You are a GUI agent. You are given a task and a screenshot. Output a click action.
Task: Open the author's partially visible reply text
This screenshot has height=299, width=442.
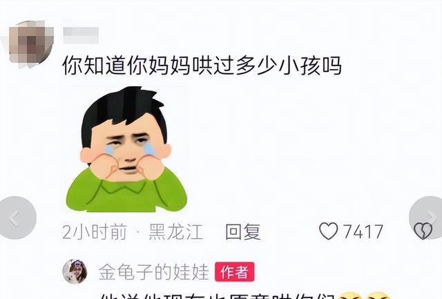[218, 296]
